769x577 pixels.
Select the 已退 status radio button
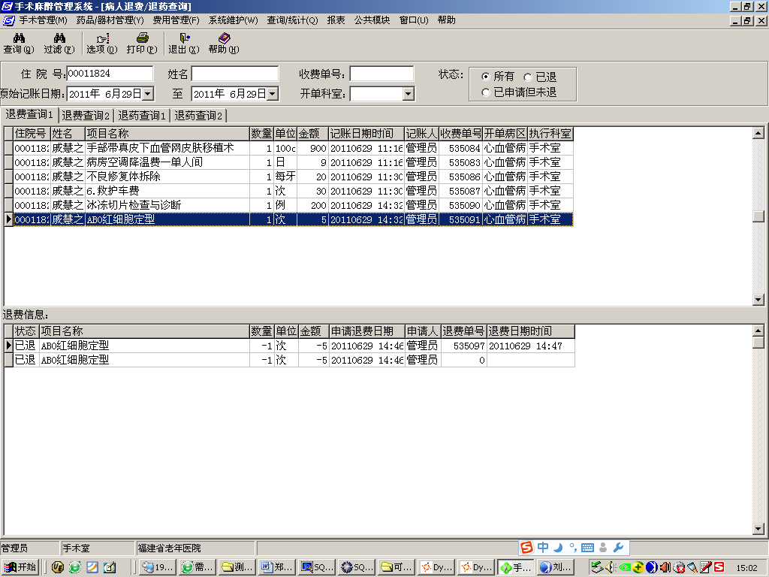coord(528,77)
